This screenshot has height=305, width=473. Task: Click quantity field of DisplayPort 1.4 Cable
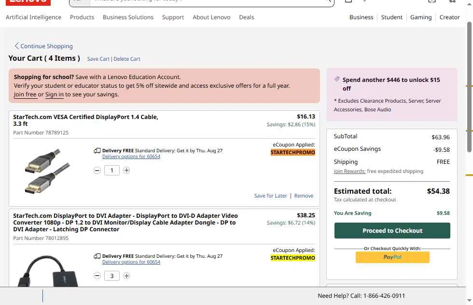pyautogui.click(x=112, y=171)
